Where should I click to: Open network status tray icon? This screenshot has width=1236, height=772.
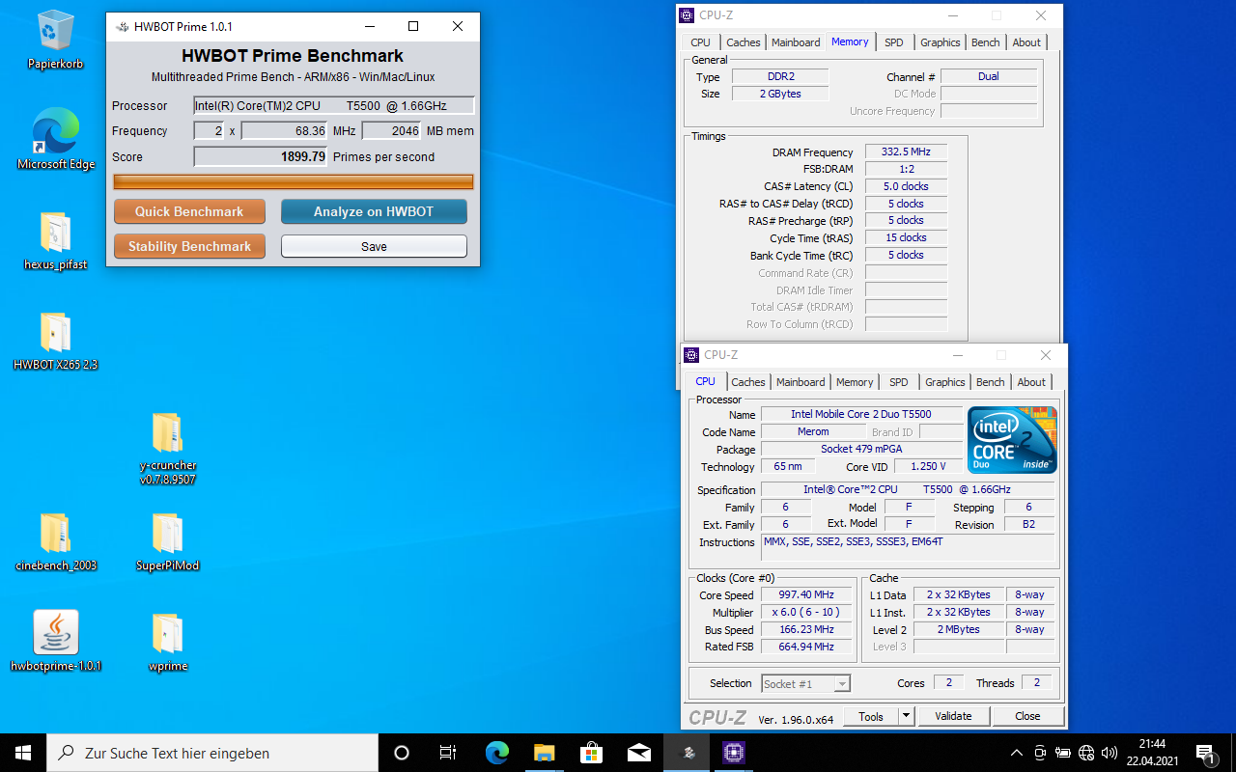[x=1086, y=753]
